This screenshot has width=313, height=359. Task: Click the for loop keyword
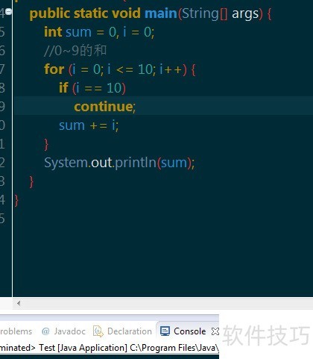coord(54,69)
